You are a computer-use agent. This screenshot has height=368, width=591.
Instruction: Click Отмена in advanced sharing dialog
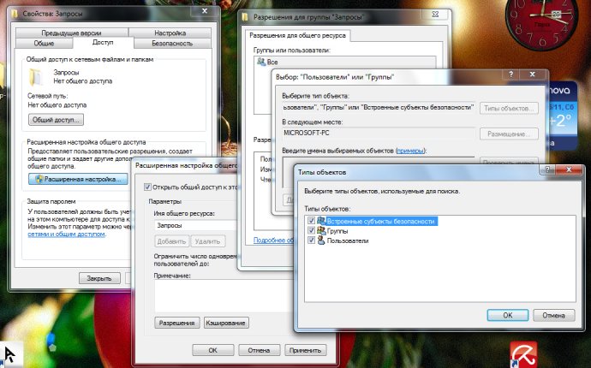(259, 350)
